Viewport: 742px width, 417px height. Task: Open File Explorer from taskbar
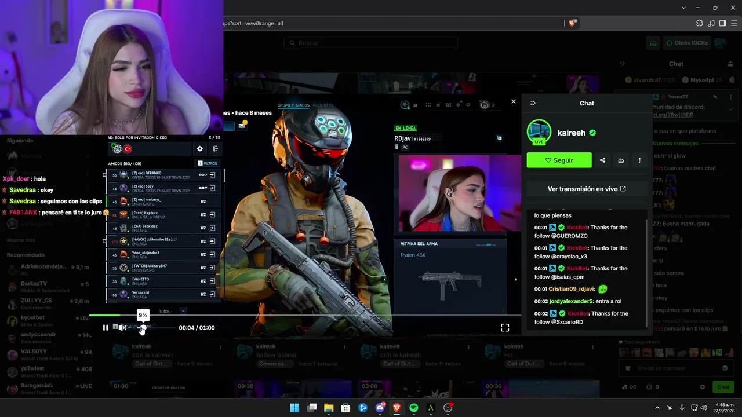329,408
